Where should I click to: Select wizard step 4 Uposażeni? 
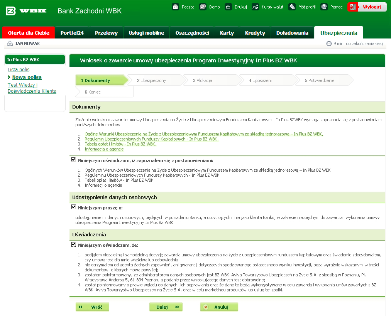coord(268,80)
